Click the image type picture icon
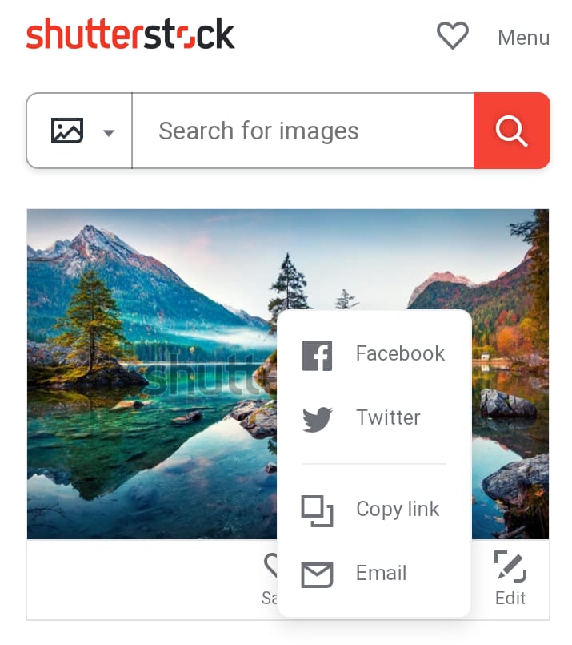Viewport: 572px width, 645px height. (x=67, y=131)
